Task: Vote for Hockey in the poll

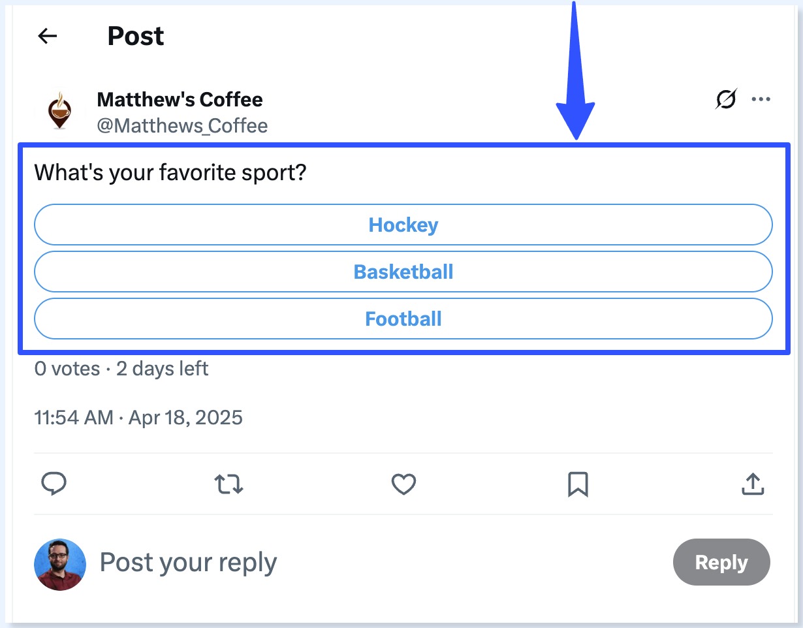Action: [403, 225]
